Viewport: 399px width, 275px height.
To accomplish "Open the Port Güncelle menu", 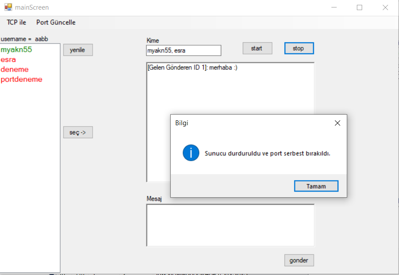I will pyautogui.click(x=56, y=22).
